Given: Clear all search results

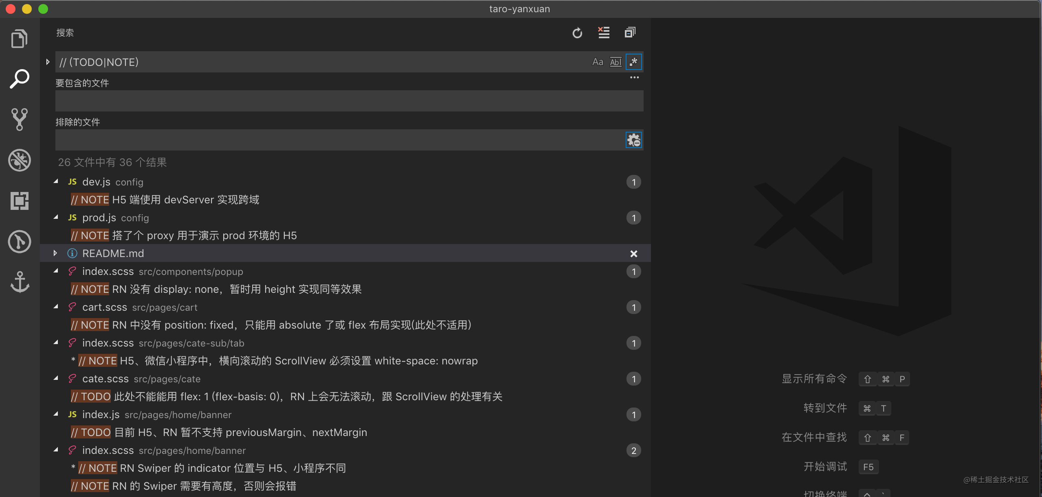Looking at the screenshot, I should [x=604, y=33].
